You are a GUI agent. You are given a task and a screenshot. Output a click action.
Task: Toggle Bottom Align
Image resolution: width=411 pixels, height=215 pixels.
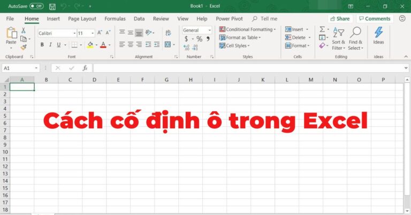point(139,33)
